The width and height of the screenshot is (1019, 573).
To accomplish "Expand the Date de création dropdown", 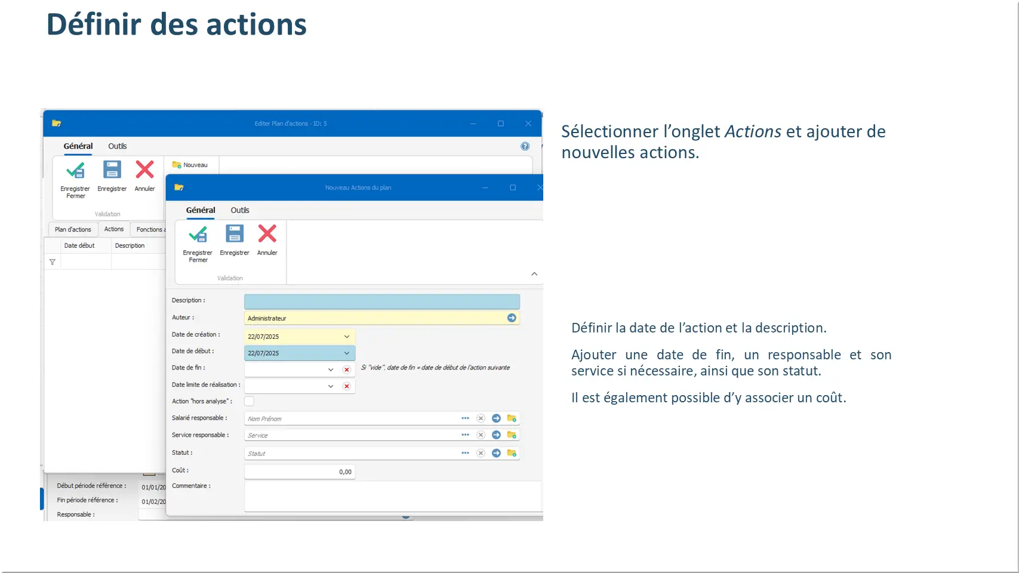I will tap(346, 337).
